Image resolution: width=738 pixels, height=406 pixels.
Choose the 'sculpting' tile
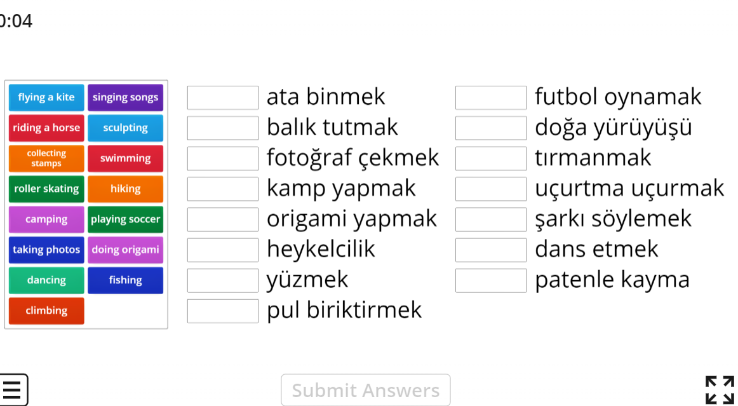pyautogui.click(x=125, y=128)
